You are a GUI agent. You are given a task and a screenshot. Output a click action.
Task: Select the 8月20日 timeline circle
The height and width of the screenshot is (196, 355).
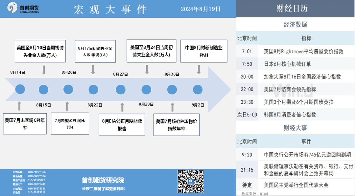68,89
